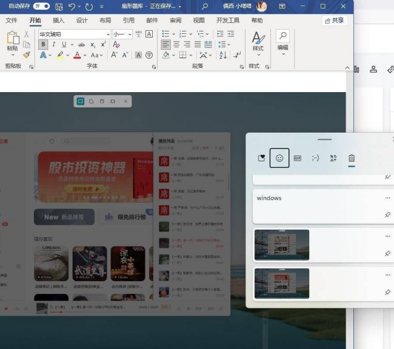This screenshot has height=349, width=394.
Task: Click the Sort A-Z icon
Action: (223, 55)
